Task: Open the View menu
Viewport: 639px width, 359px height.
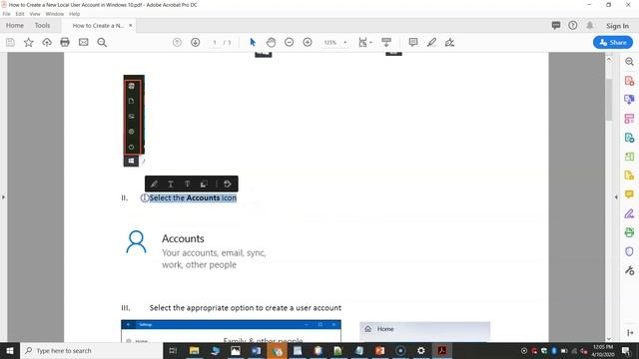Action: pos(35,14)
